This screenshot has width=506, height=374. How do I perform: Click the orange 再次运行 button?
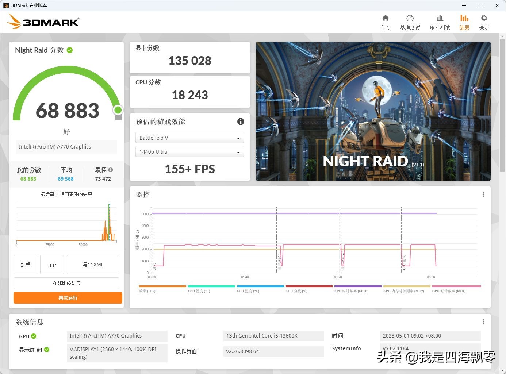[67, 298]
